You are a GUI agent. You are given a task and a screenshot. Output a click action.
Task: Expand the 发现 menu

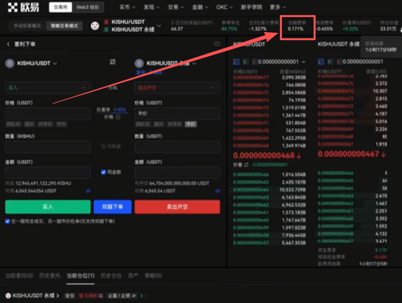pos(151,7)
